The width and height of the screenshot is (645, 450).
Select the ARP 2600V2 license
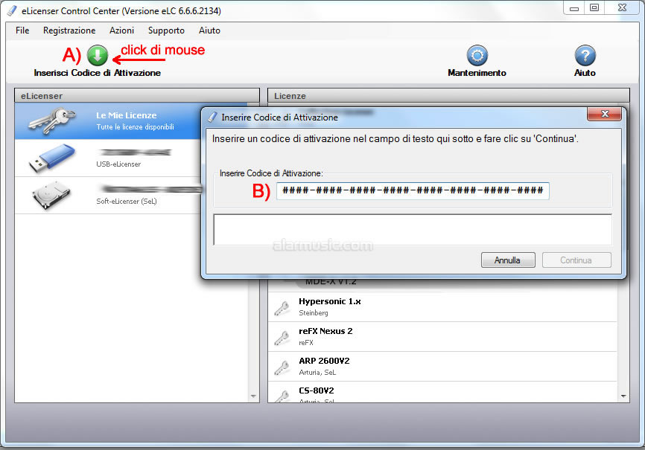pos(442,366)
